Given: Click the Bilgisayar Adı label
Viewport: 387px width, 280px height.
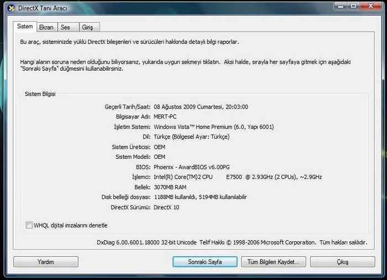Looking at the screenshot, I should tap(133, 117).
